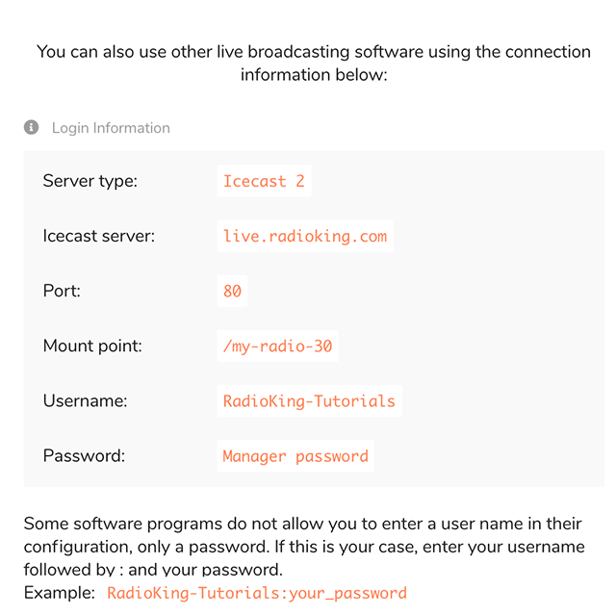Click the Login Information heading text
Screen dimensions: 616x615
click(x=111, y=128)
